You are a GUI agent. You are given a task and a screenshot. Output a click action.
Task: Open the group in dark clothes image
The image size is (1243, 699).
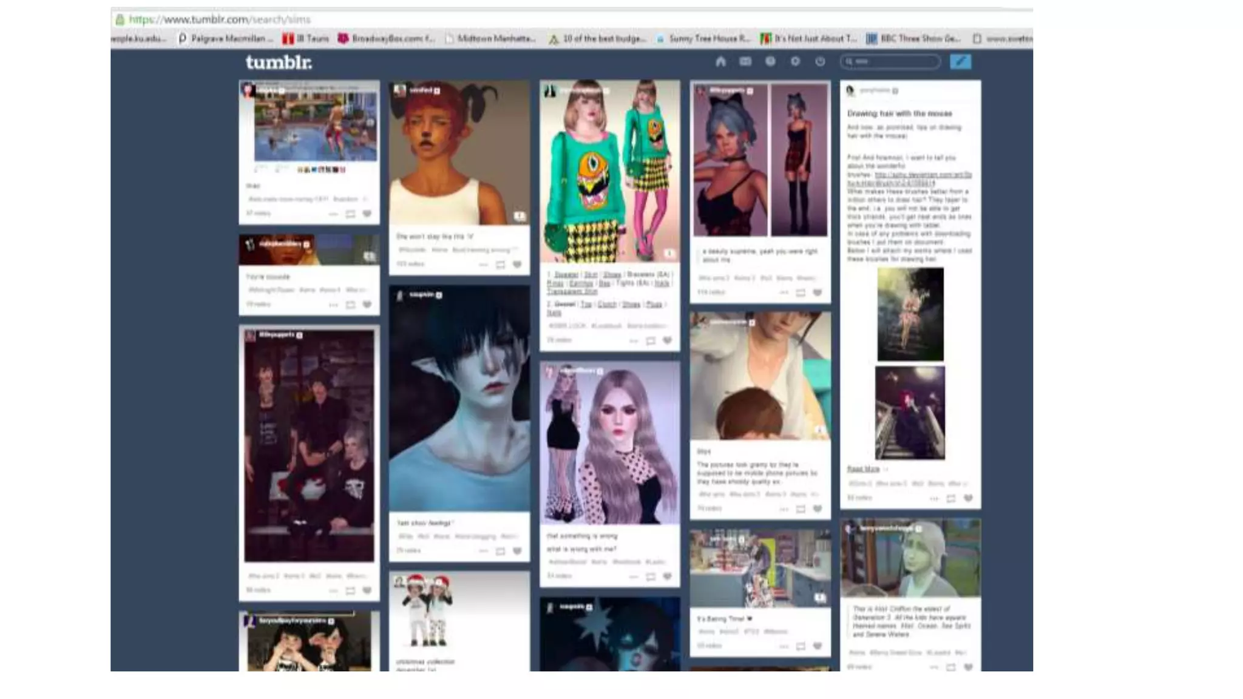pos(310,446)
